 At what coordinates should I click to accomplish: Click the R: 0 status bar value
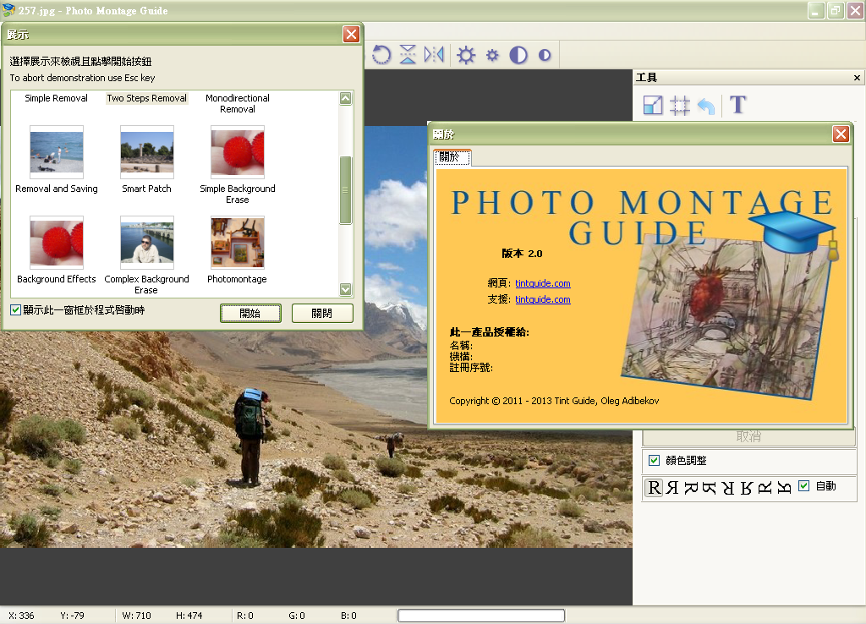tap(245, 616)
